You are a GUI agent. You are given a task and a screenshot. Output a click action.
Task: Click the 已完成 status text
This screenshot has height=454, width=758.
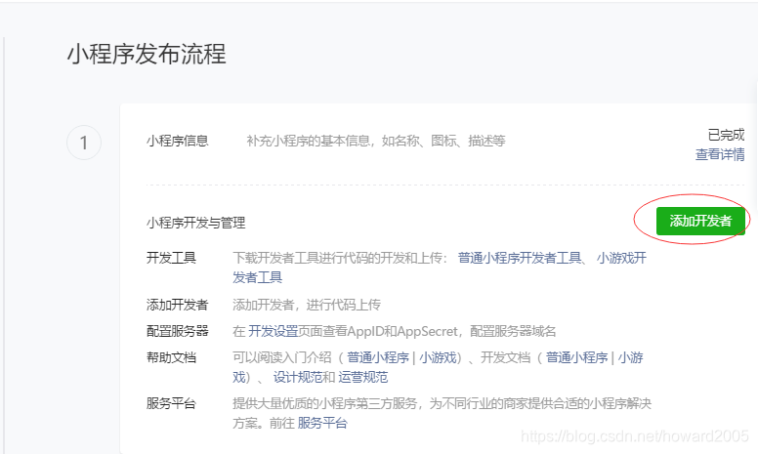tap(726, 135)
